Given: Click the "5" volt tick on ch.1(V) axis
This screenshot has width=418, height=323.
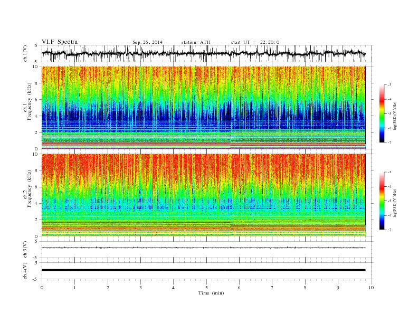Looking at the screenshot, I should click(x=36, y=45).
